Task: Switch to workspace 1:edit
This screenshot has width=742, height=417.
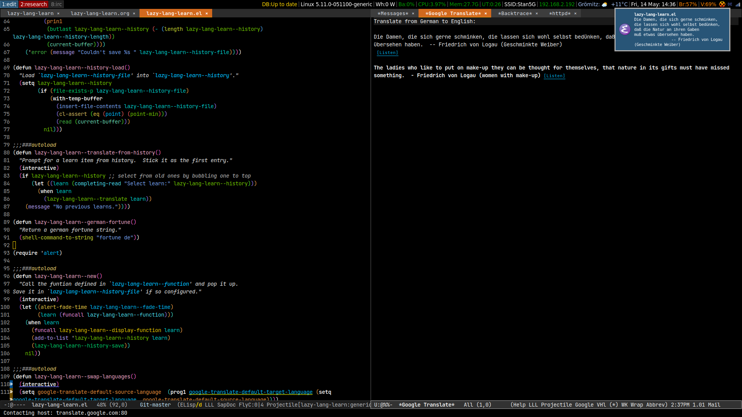Action: click(x=9, y=4)
